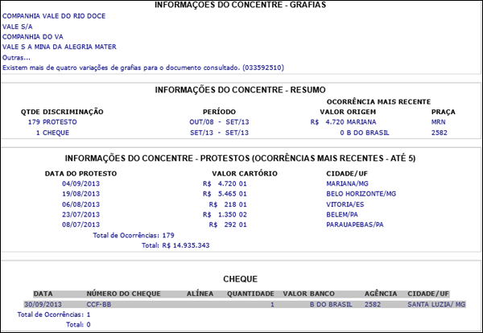
Task: Select protest date 23/07/2013
Action: (x=81, y=215)
